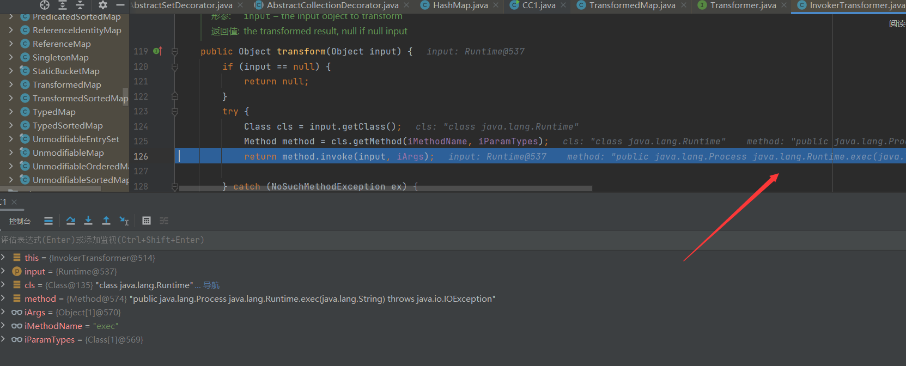The width and height of the screenshot is (906, 366).
Task: Switch to the HashMap.java editor tab
Action: [460, 5]
